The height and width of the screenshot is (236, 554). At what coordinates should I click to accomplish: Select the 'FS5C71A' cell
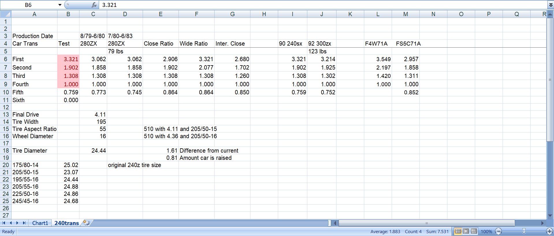[406, 44]
